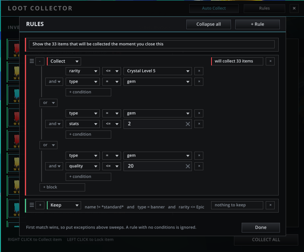
Task: Switch to the Auto Collect tab
Action: [214, 8]
